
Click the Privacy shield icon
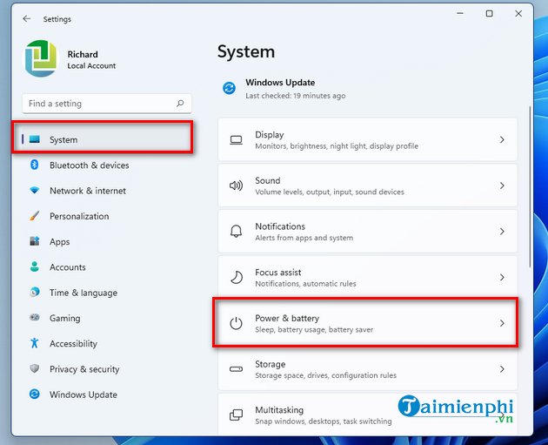pos(35,368)
